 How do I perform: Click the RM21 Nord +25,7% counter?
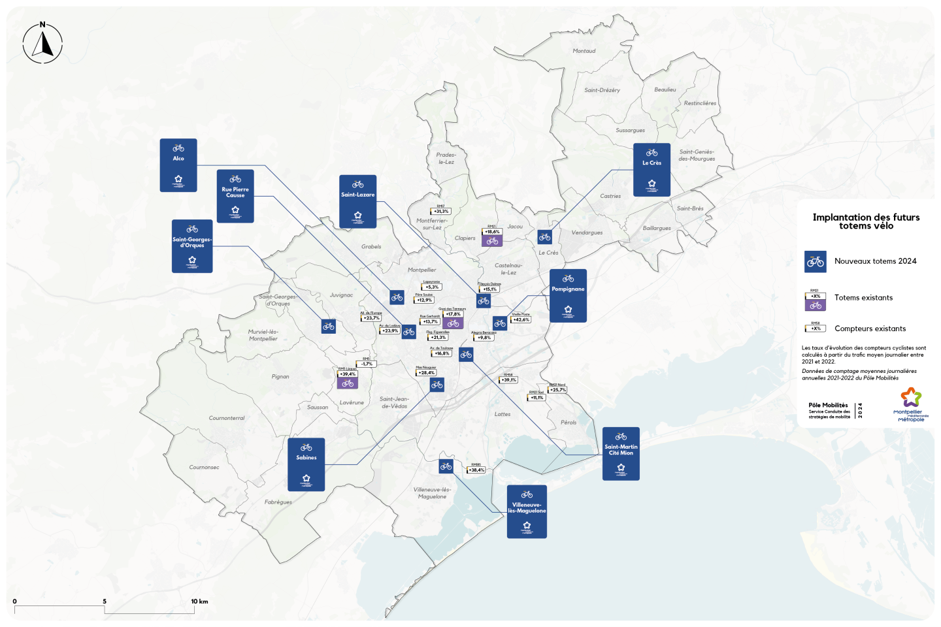[x=557, y=388]
